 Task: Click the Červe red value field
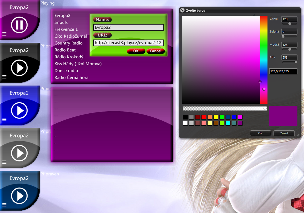point(289,19)
